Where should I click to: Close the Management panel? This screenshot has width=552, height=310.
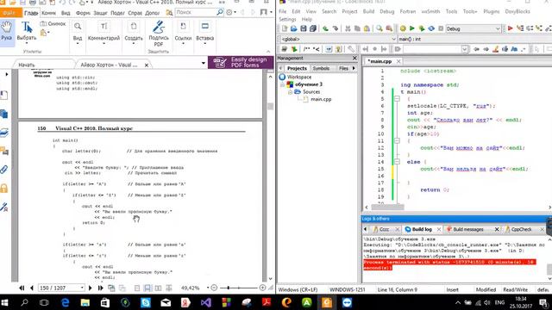click(x=354, y=58)
